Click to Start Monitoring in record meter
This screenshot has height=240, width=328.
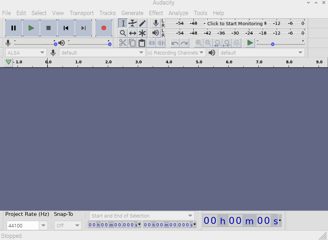click(235, 23)
